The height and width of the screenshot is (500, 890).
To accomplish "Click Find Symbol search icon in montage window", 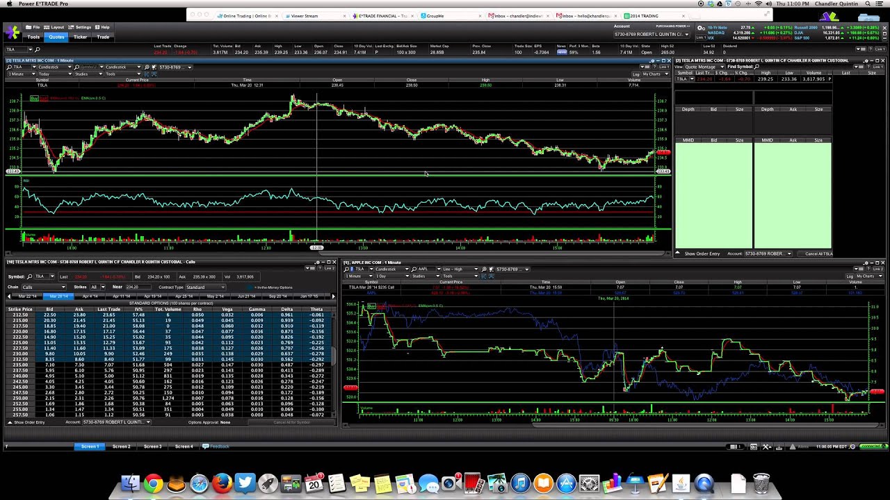I will coord(756,67).
